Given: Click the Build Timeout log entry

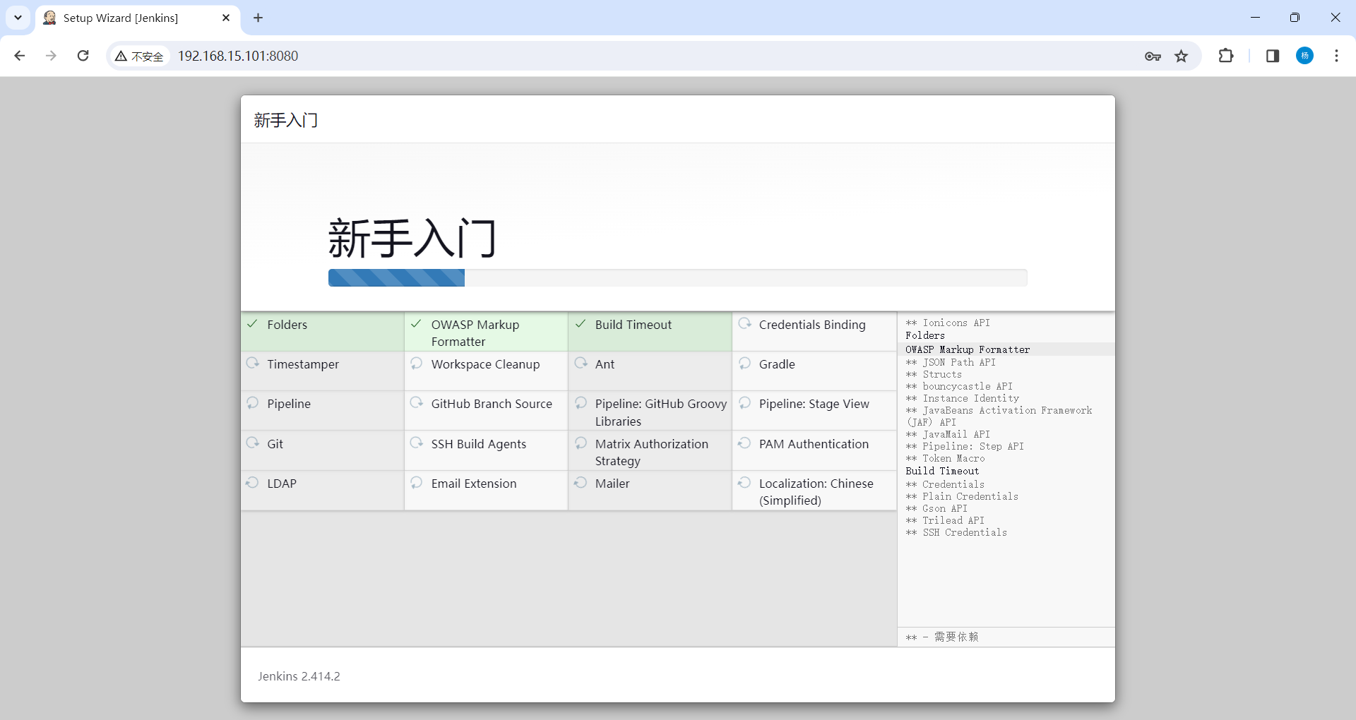Looking at the screenshot, I should point(942,471).
